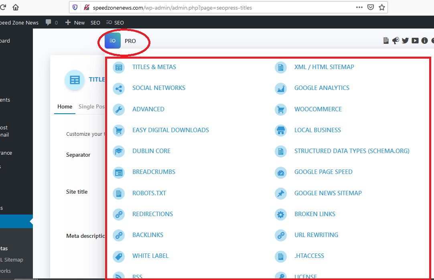Click the Local Business storefront icon
Screen dimensions: 434x280
[x=280, y=130]
